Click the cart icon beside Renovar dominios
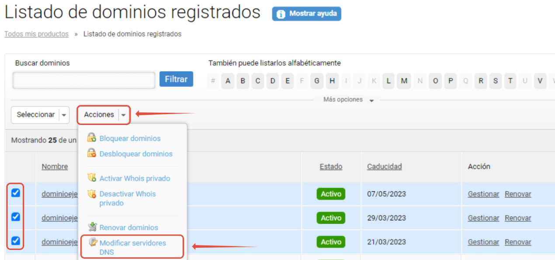The width and height of the screenshot is (555, 260). [x=92, y=227]
